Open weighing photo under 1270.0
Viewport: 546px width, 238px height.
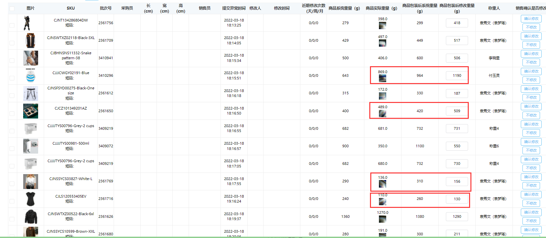pos(383,219)
